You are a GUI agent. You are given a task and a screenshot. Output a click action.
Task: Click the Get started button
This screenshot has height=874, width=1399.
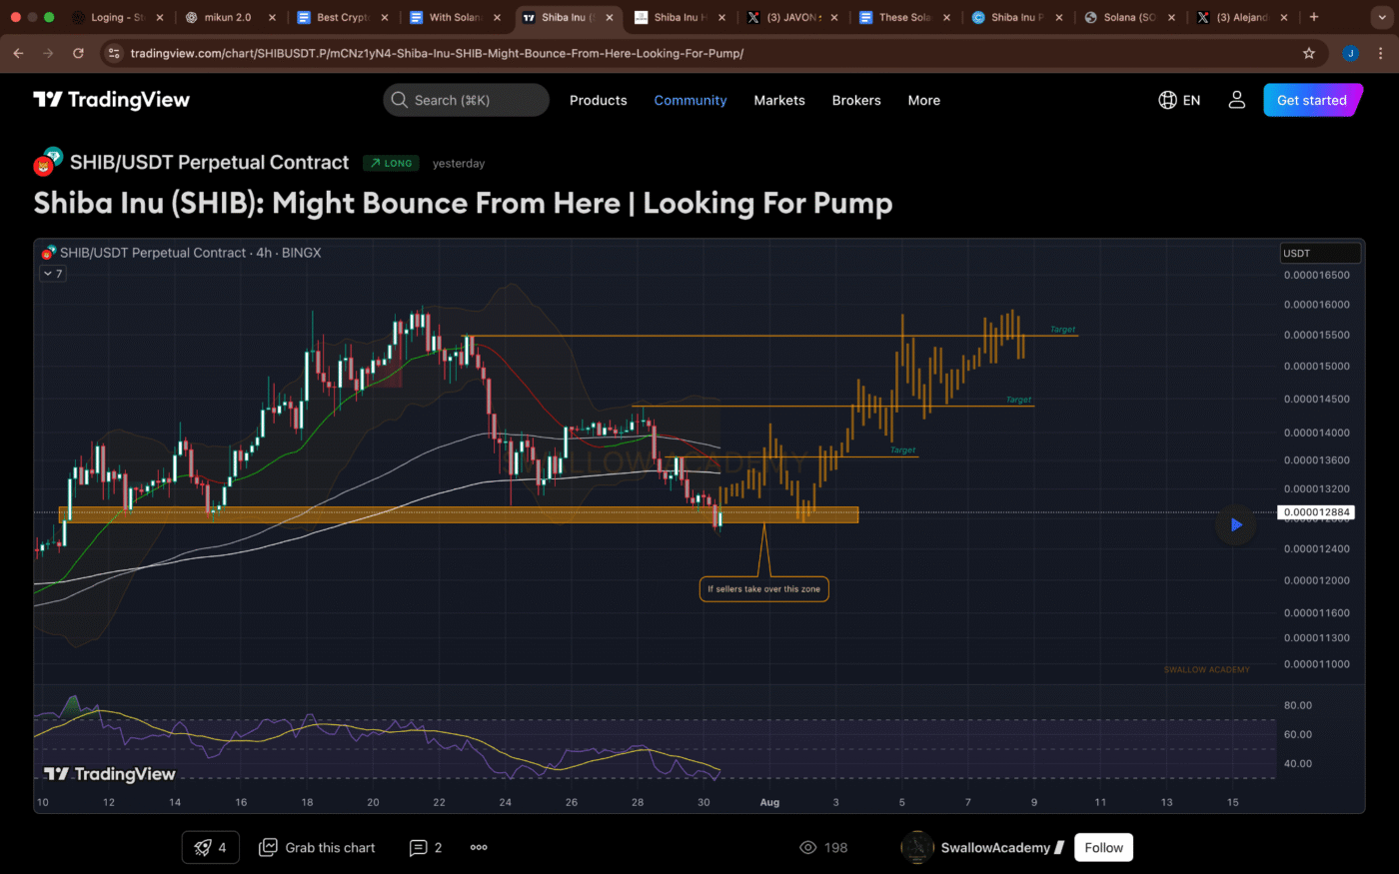[1312, 100]
